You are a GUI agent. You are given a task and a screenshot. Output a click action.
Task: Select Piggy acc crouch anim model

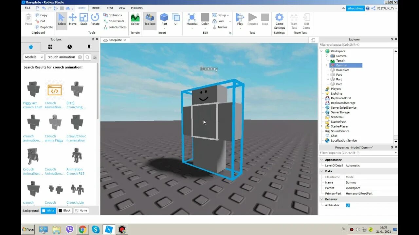tap(33, 95)
